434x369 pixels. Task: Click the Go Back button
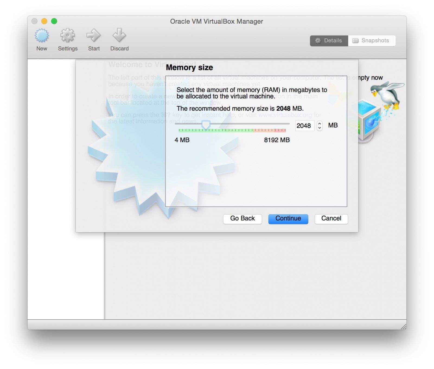pos(242,219)
